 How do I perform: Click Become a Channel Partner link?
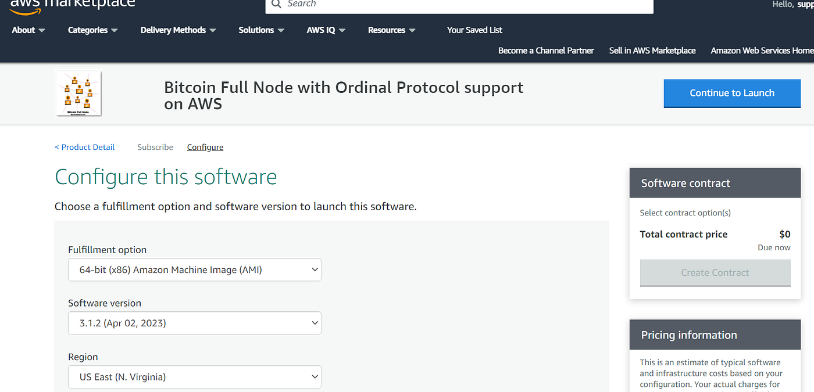[546, 51]
